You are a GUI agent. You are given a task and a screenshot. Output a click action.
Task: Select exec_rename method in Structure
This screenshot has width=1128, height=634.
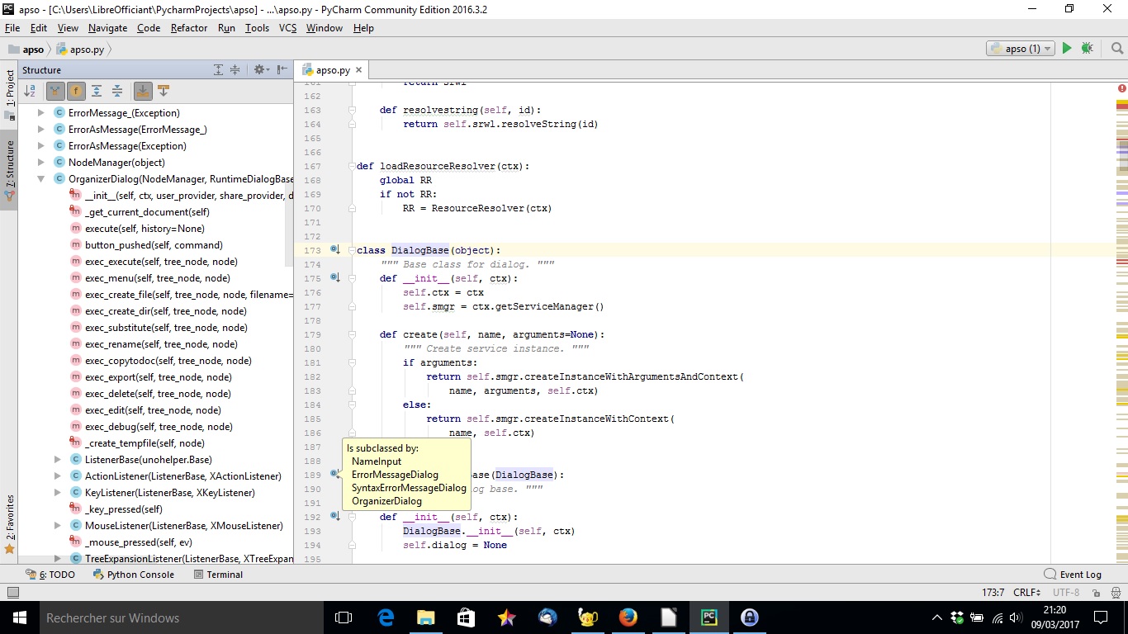[x=161, y=344]
